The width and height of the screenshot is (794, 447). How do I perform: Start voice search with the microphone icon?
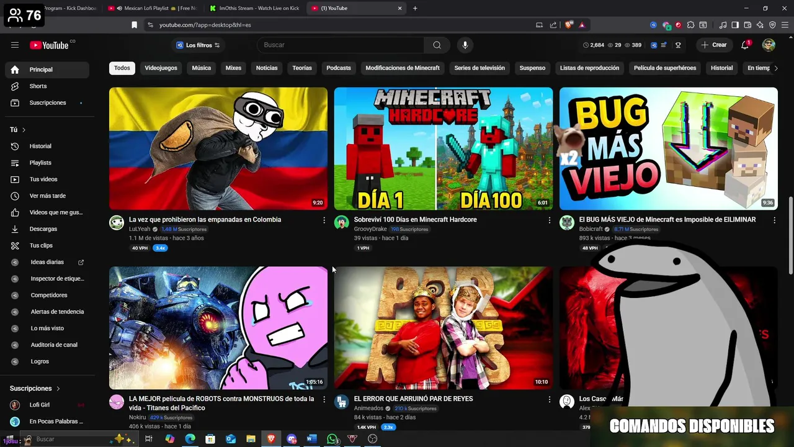465,45
